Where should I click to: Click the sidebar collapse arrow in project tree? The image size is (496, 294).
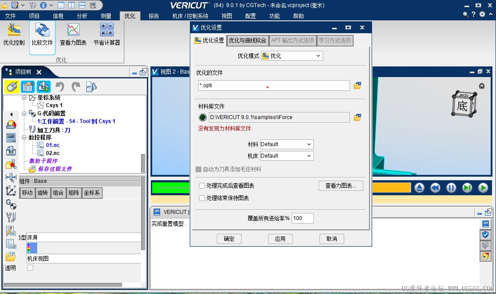point(12,114)
